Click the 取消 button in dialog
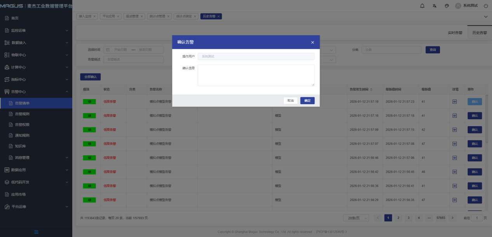The width and height of the screenshot is (492, 237). click(x=290, y=101)
